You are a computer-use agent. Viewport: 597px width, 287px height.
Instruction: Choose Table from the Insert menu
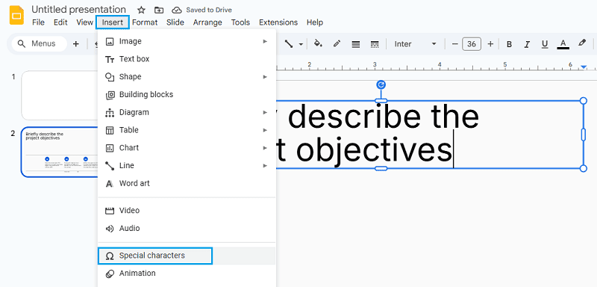(187, 130)
